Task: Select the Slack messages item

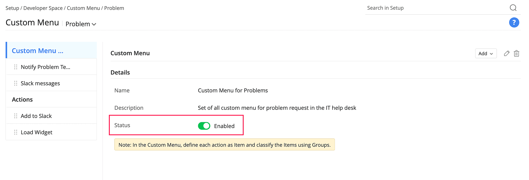Action: pos(40,83)
